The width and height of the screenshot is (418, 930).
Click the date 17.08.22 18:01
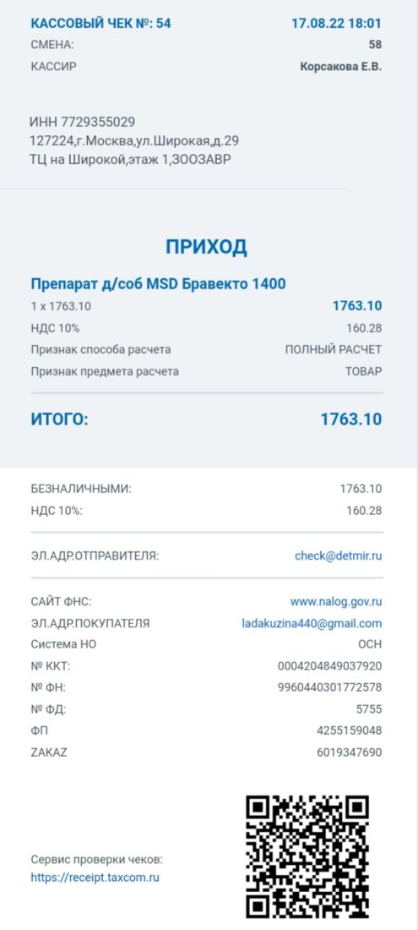pos(336,24)
